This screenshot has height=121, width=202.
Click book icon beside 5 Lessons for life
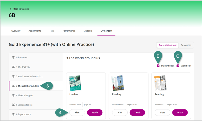(14, 105)
